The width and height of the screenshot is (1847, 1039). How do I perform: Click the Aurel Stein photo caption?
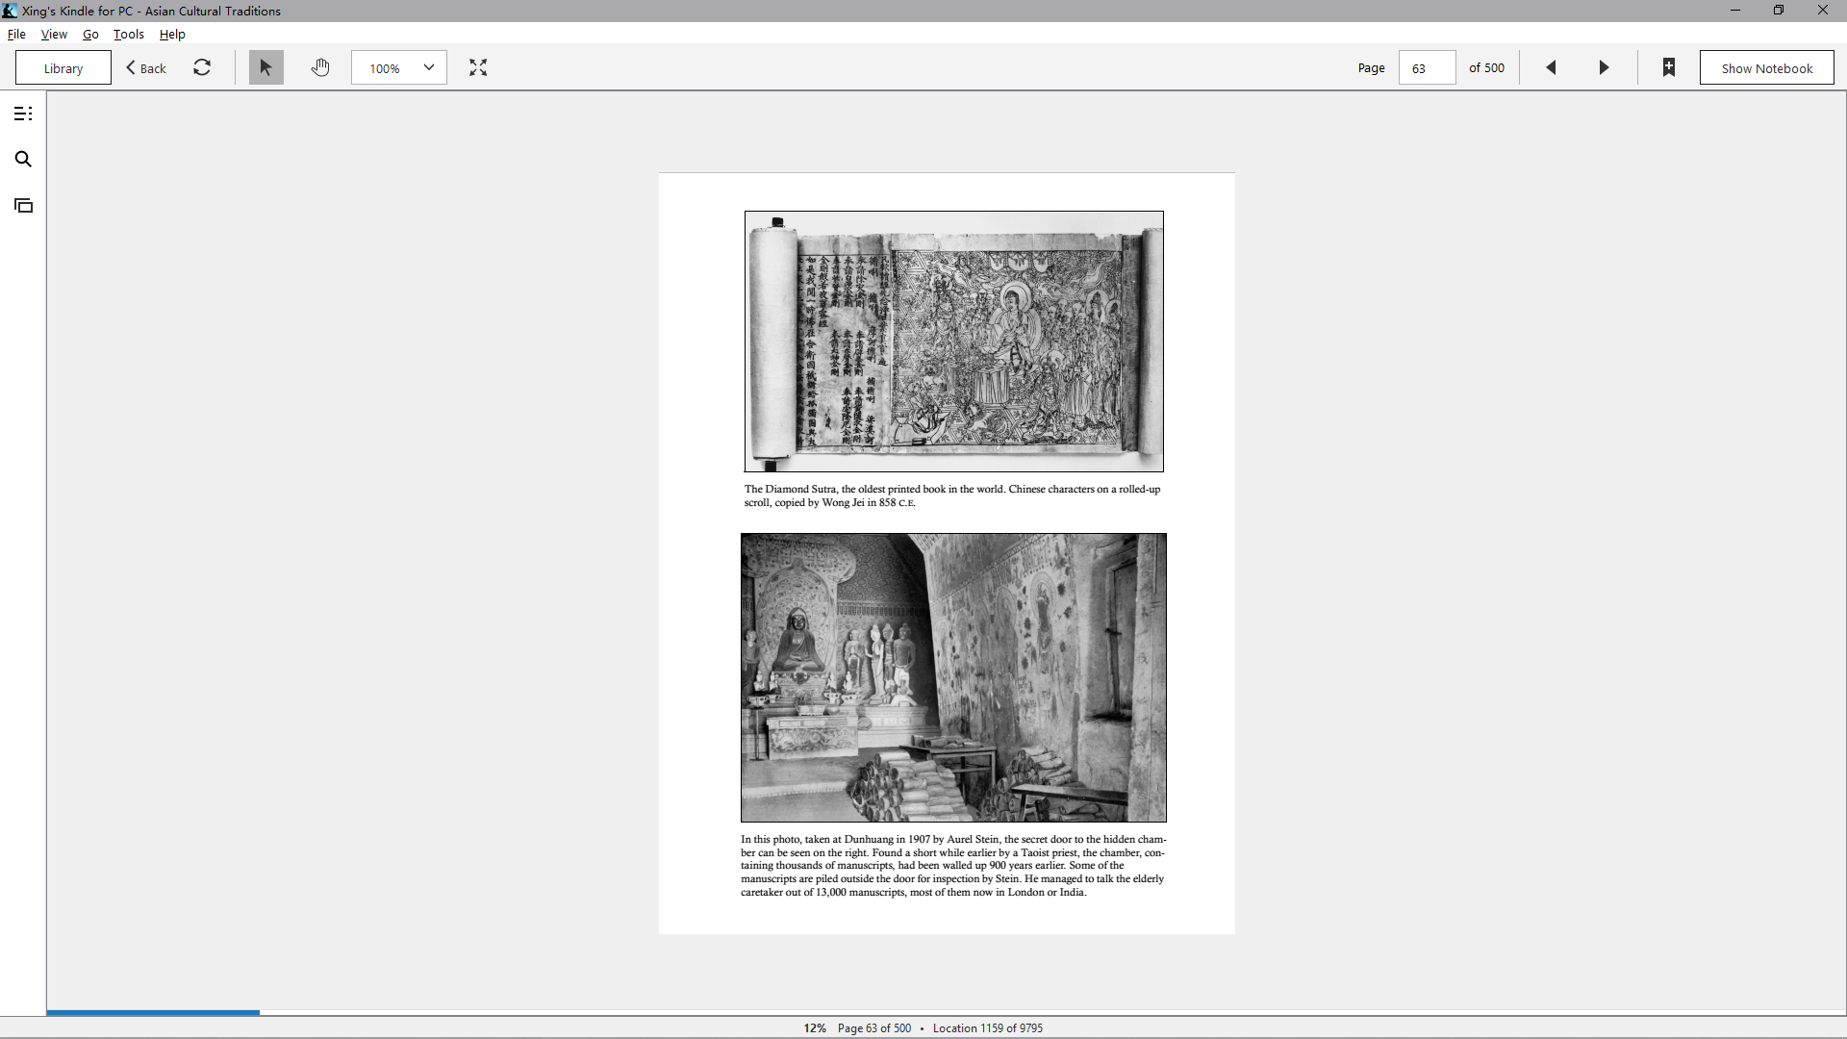coord(953,865)
